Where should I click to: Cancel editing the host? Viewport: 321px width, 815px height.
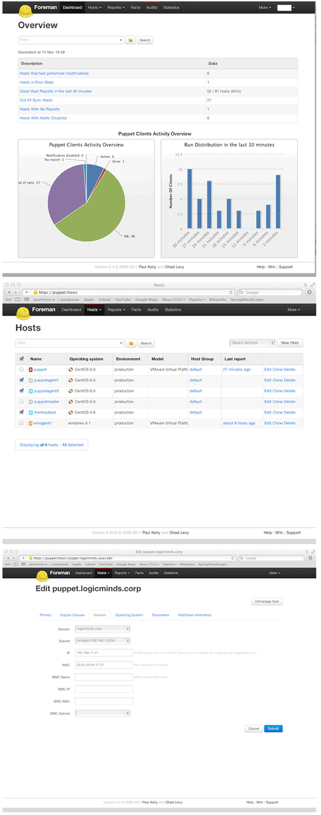pos(254,728)
